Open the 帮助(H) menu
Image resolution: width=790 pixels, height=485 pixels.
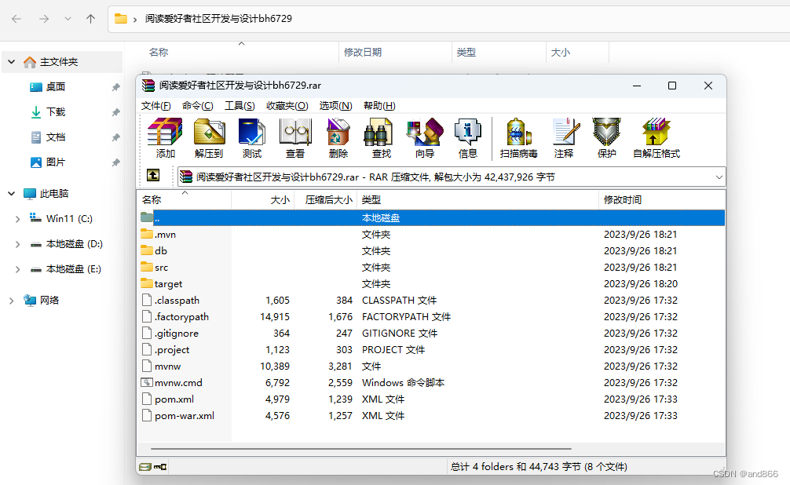(379, 106)
